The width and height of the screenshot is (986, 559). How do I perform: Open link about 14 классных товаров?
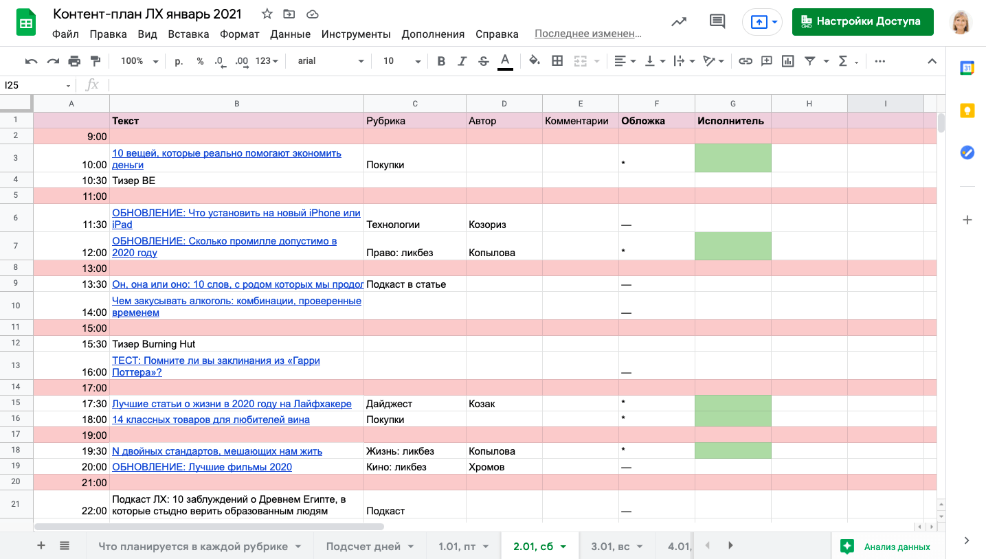coord(210,420)
